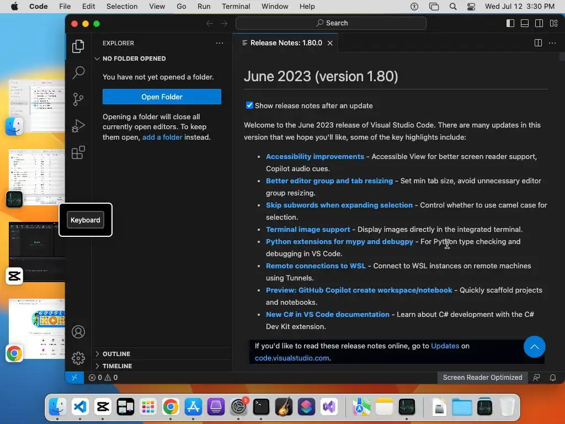Open the Explorer view in activity bar
This screenshot has width=565, height=424.
coord(78,46)
